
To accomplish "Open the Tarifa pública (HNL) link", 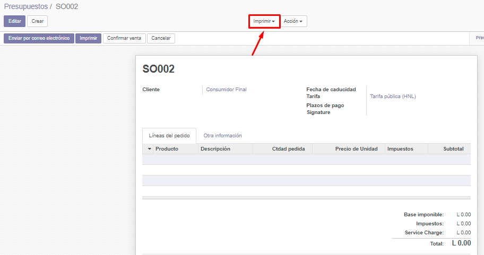I will coord(393,96).
